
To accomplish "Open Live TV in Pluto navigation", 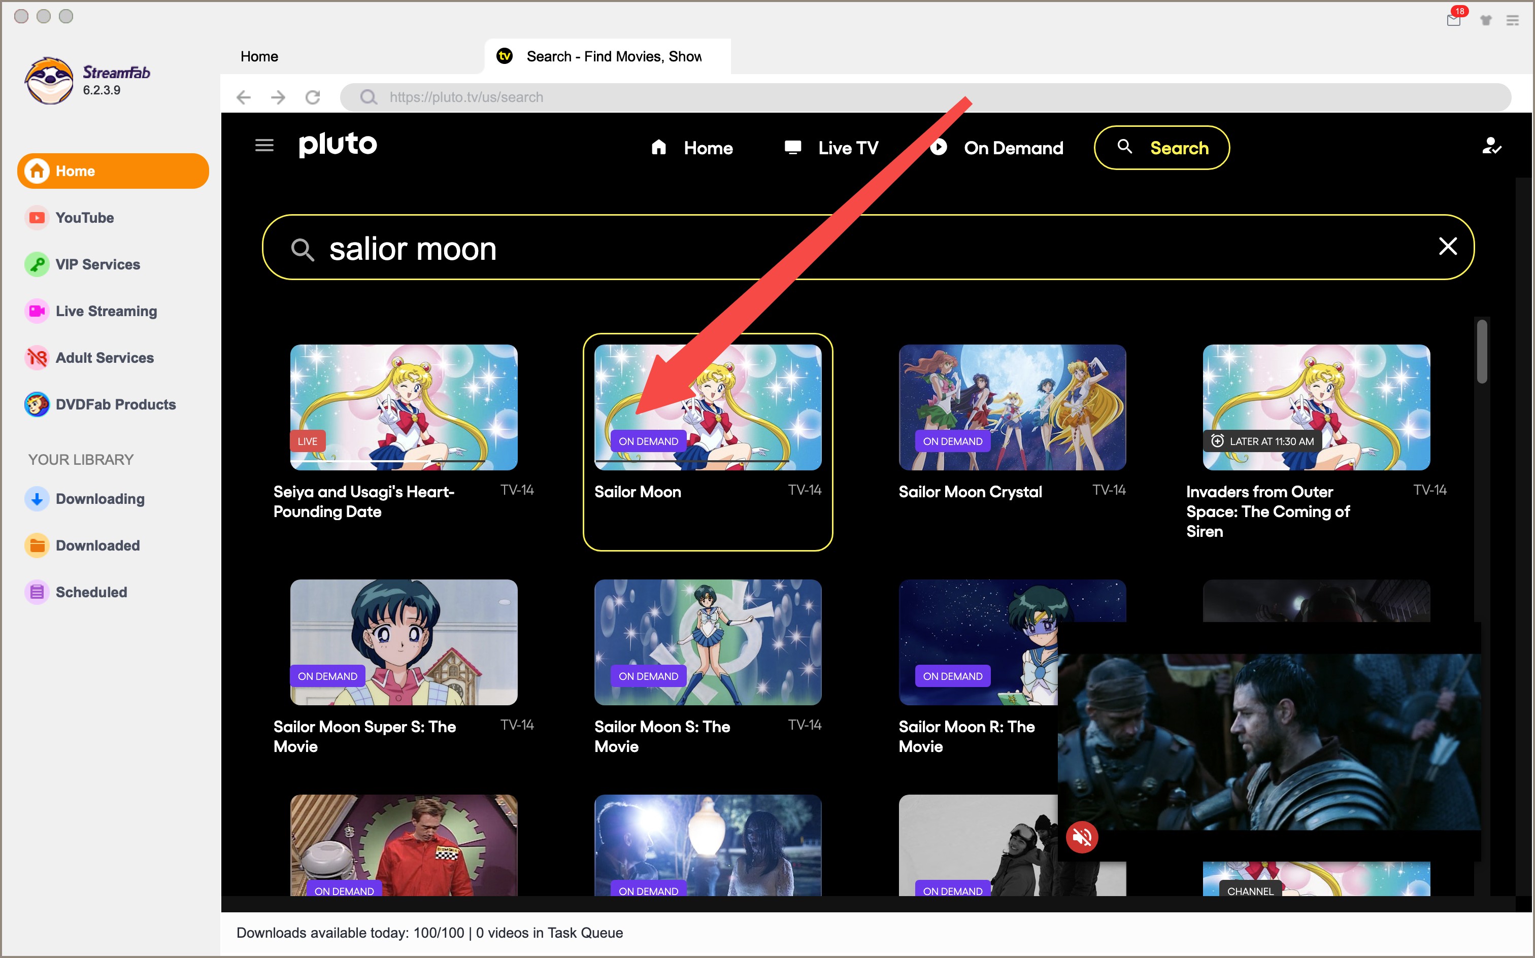I will coord(831,148).
